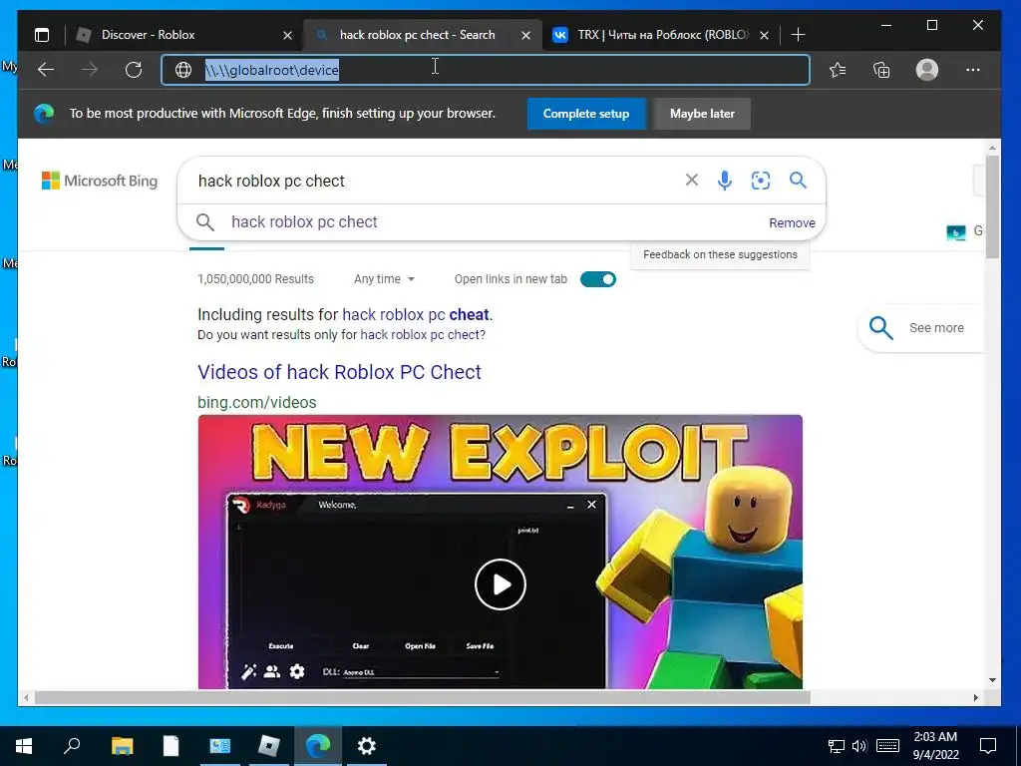Open the Favorites star icon

point(838,70)
